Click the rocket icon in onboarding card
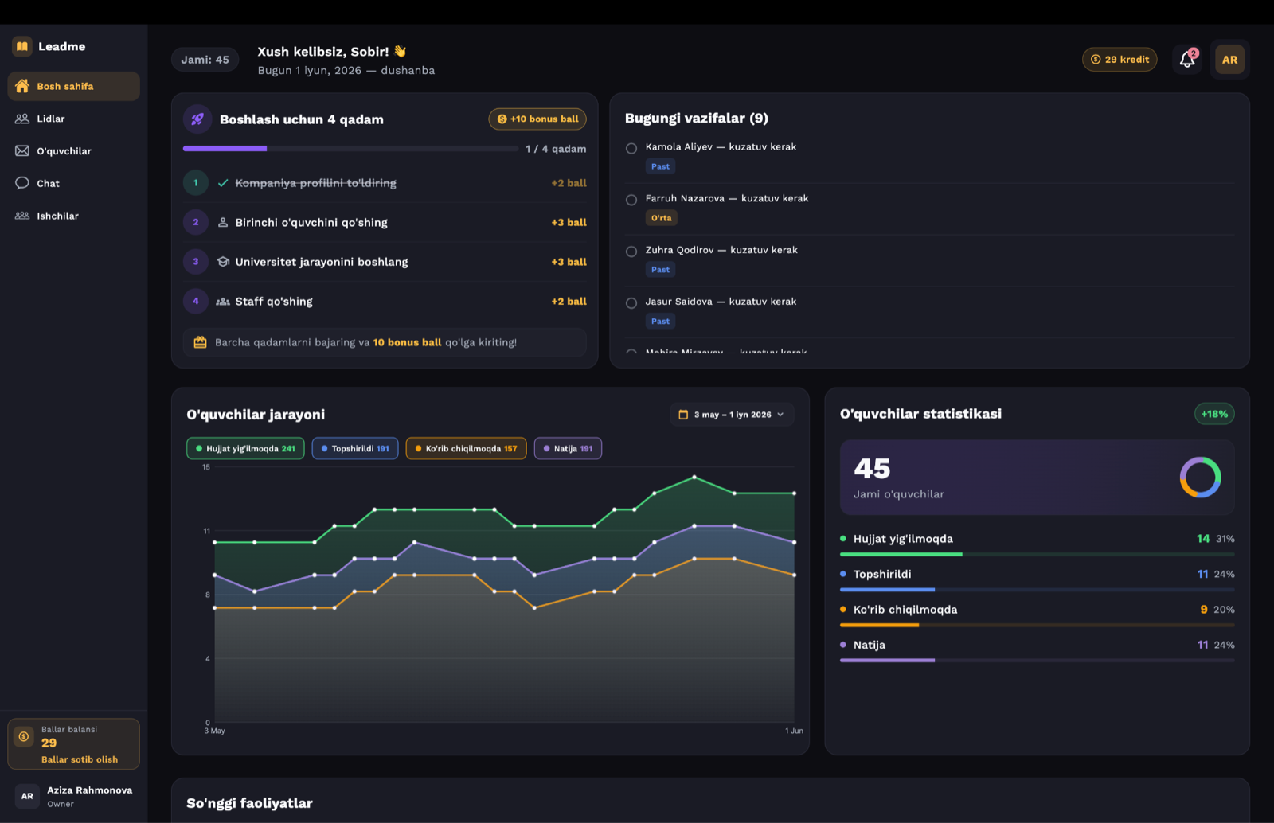 pos(197,119)
